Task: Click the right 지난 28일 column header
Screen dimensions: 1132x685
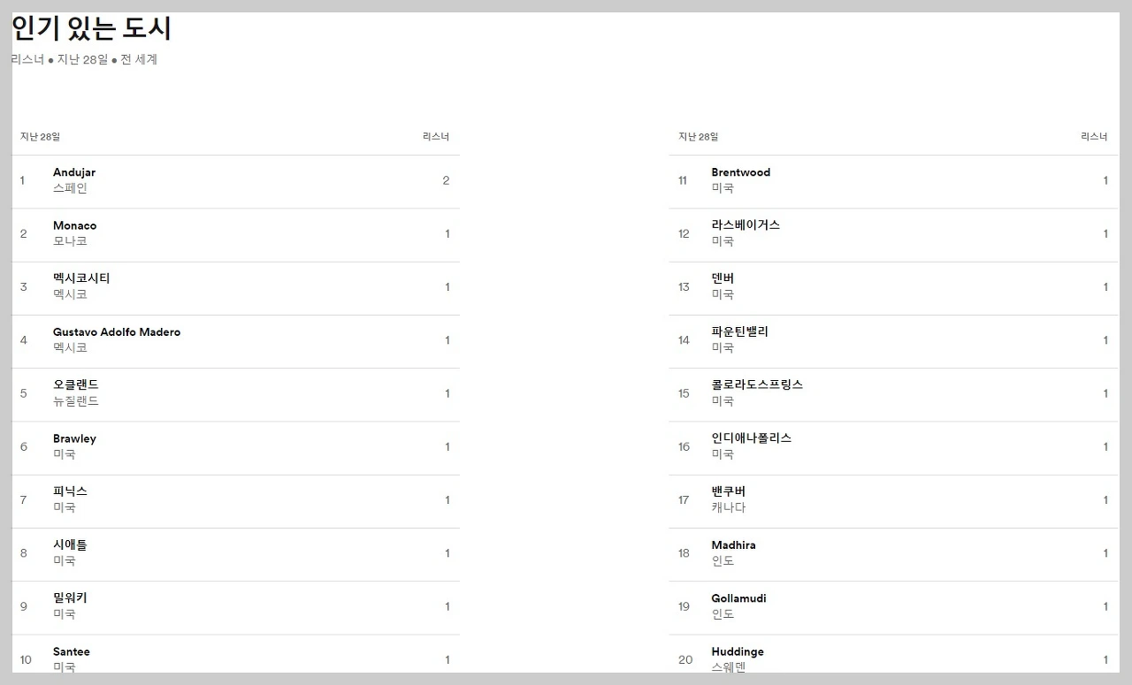Action: click(x=699, y=137)
